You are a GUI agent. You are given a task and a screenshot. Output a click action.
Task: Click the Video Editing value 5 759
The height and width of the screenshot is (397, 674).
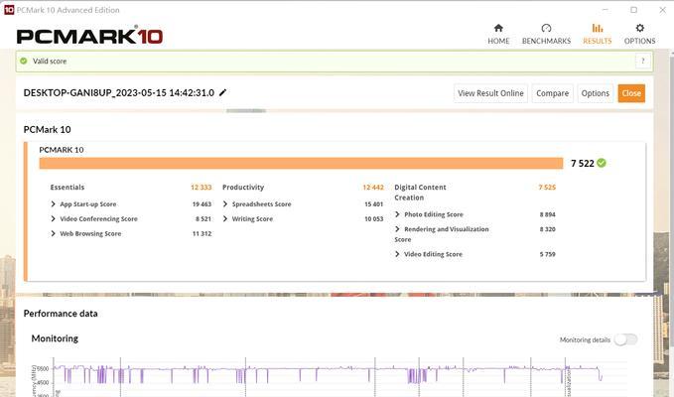click(548, 254)
